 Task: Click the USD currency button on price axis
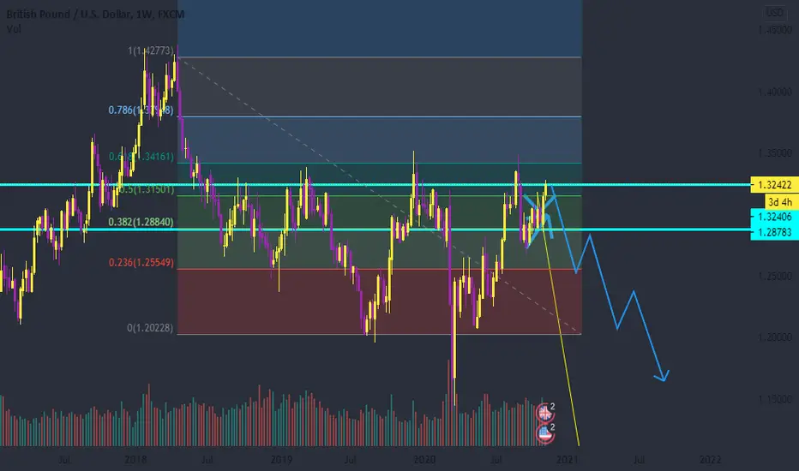point(774,13)
